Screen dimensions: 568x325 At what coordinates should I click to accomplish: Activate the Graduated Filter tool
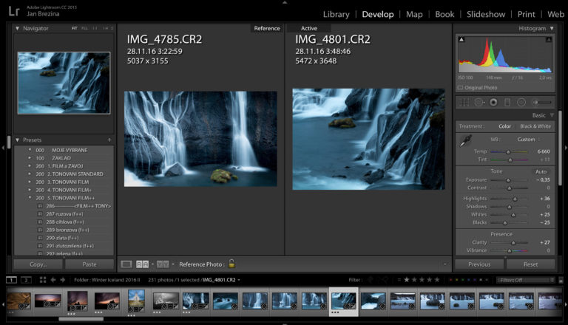(x=507, y=102)
